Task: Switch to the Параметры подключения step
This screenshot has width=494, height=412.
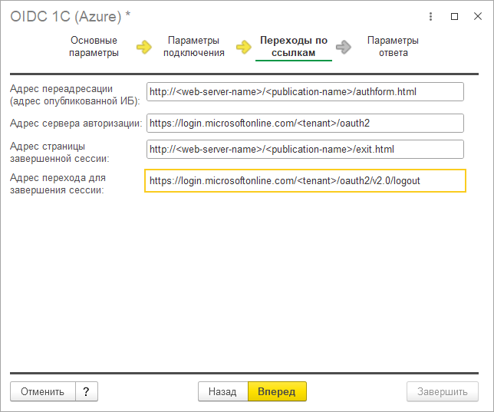Action: coord(193,47)
